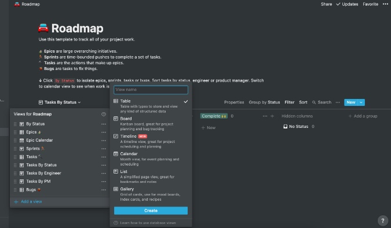Switch to Tasks view in list
Viewport: 391px width, 228px height.
(x=34, y=157)
